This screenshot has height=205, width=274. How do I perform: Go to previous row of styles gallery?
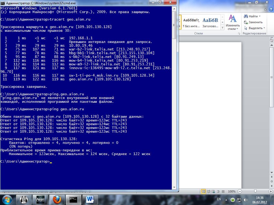(x=222, y=17)
